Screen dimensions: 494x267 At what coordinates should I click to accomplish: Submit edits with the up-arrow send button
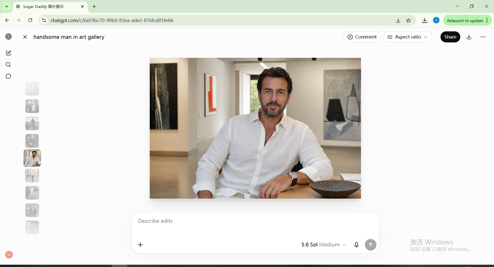(x=370, y=245)
